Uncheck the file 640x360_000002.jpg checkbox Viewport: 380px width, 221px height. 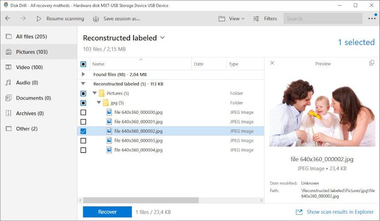tap(84, 131)
